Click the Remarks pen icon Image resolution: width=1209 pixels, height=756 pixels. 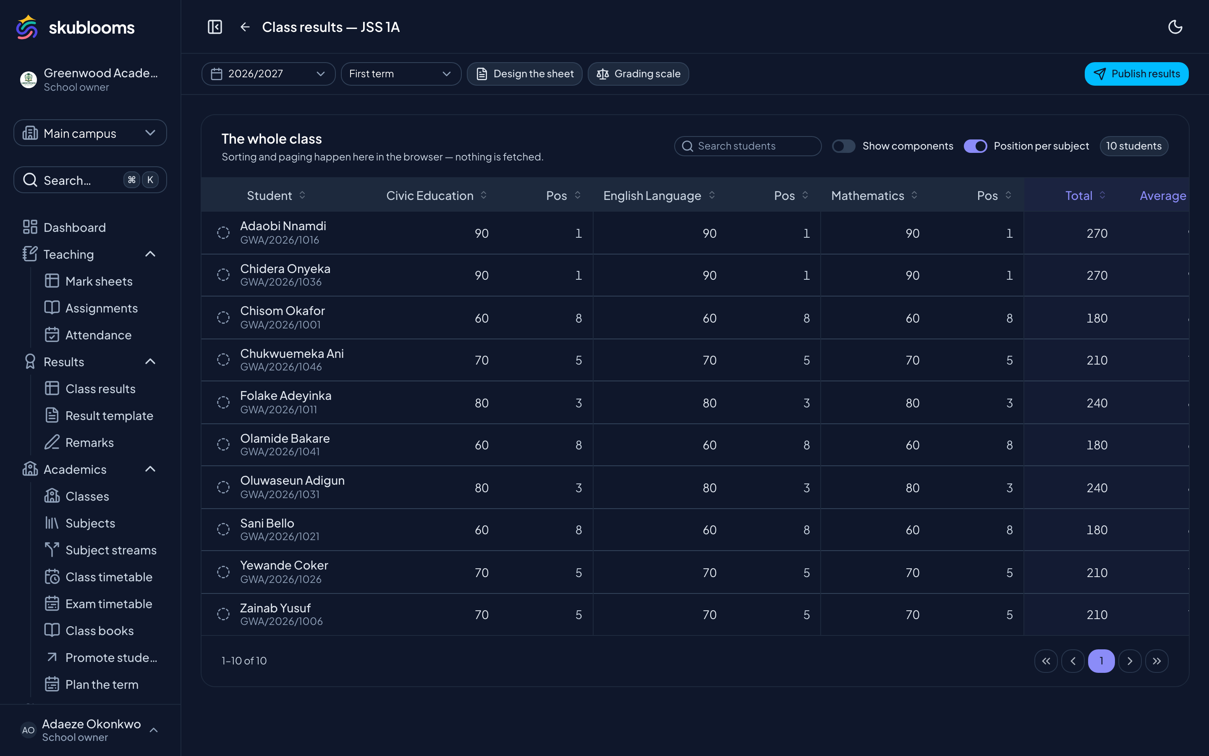[52, 442]
